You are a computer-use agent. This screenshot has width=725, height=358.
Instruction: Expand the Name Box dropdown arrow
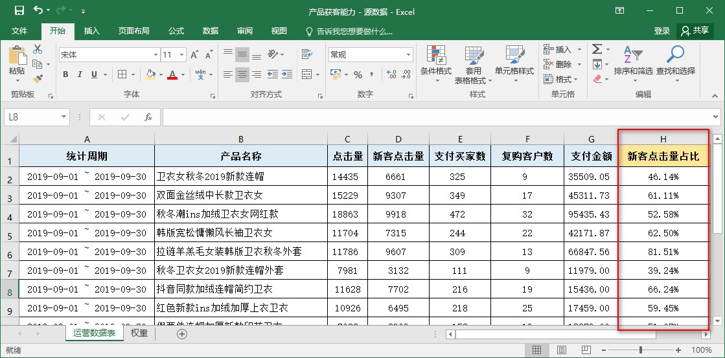click(63, 117)
